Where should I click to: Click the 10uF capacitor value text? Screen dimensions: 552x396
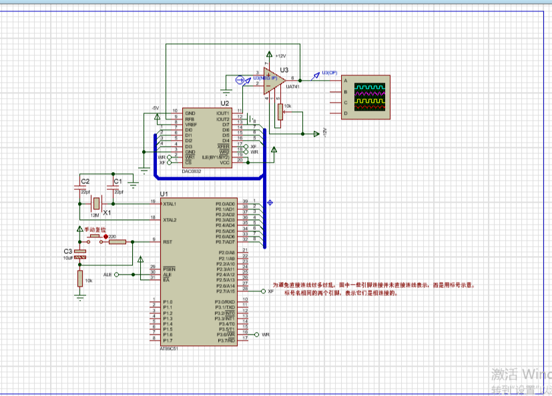(x=68, y=258)
